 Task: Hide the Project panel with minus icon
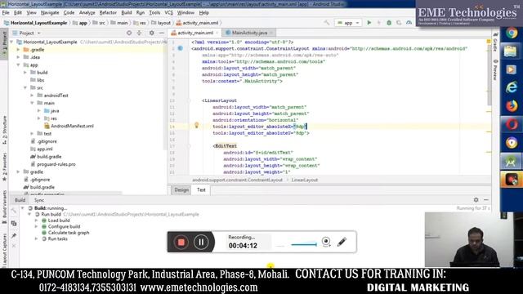click(162, 33)
